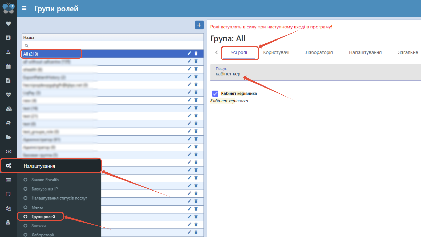421x237 pixels.
Task: Edit the All (210) group with pencil
Action: [189, 53]
